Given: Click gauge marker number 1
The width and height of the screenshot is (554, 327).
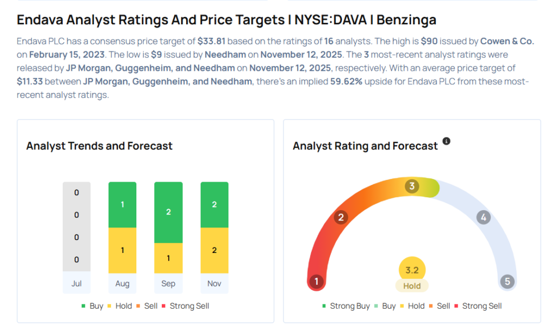Looking at the screenshot, I should point(316,282).
